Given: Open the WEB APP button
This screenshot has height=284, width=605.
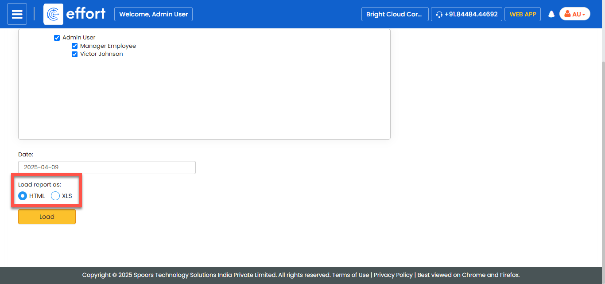Looking at the screenshot, I should click(522, 14).
